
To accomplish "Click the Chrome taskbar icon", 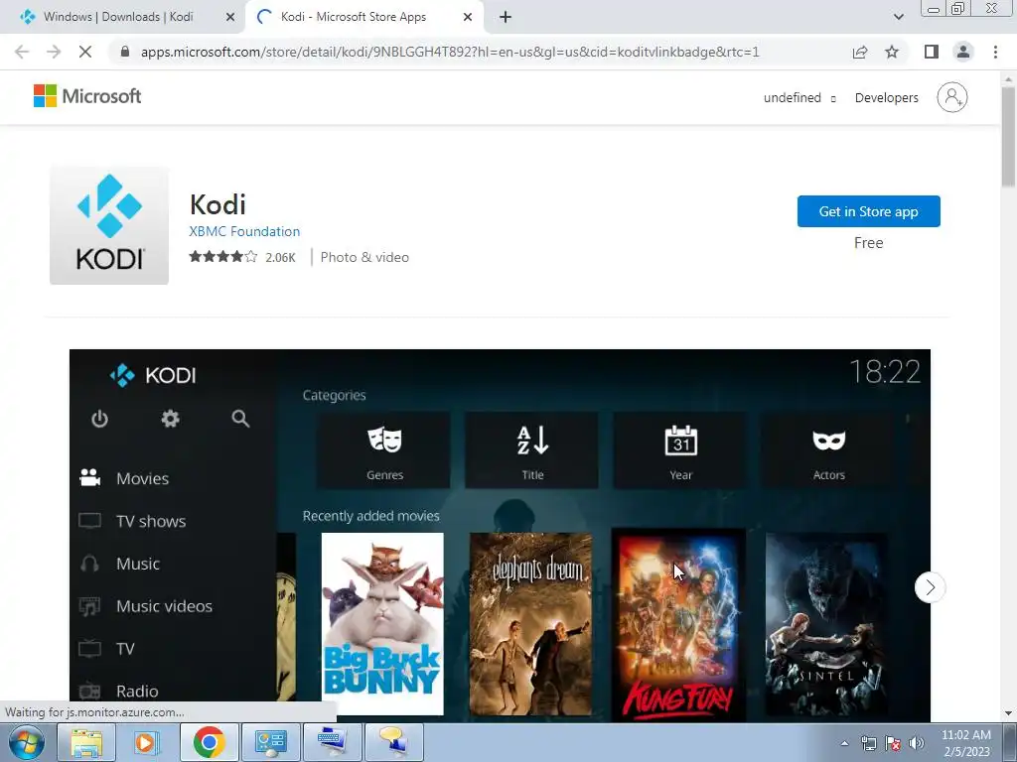I will pos(209,742).
